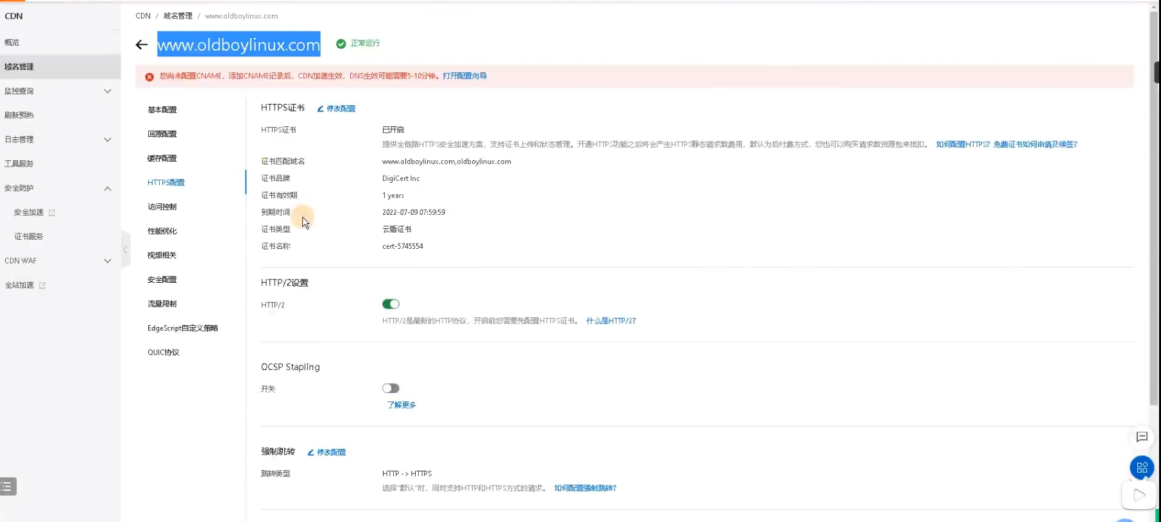1161x522 pixels.
Task: Click the 打开配置向导 link in the warning
Action: (464, 76)
